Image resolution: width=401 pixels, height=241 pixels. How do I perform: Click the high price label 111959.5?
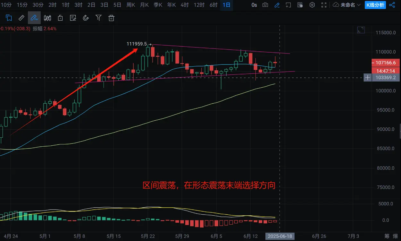[x=137, y=44]
